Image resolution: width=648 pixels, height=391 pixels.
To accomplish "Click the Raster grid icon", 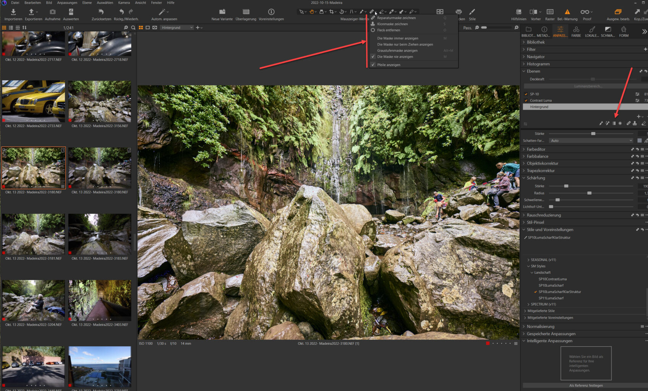I will pyautogui.click(x=550, y=12).
